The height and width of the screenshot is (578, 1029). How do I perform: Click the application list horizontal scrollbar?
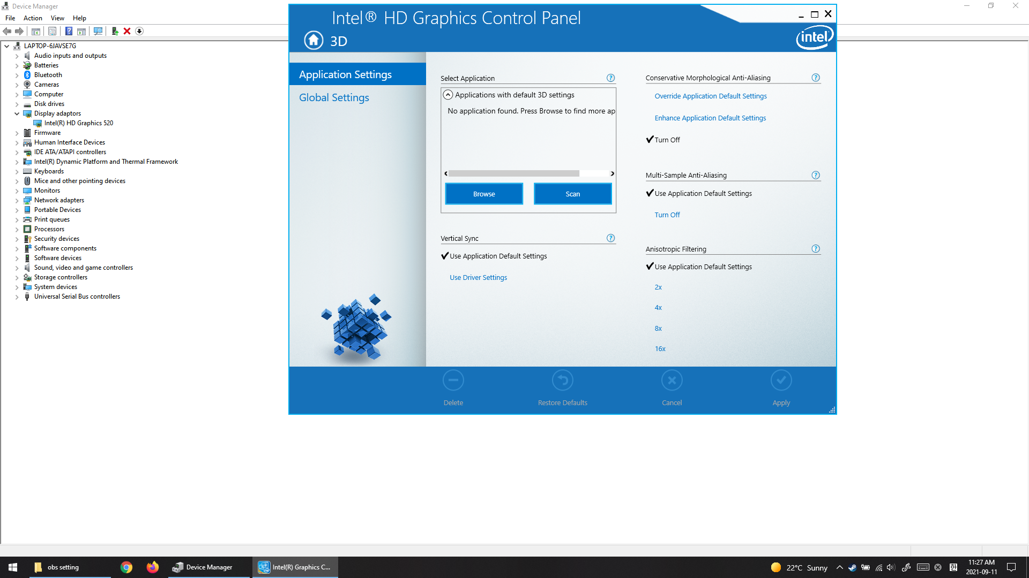(513, 173)
